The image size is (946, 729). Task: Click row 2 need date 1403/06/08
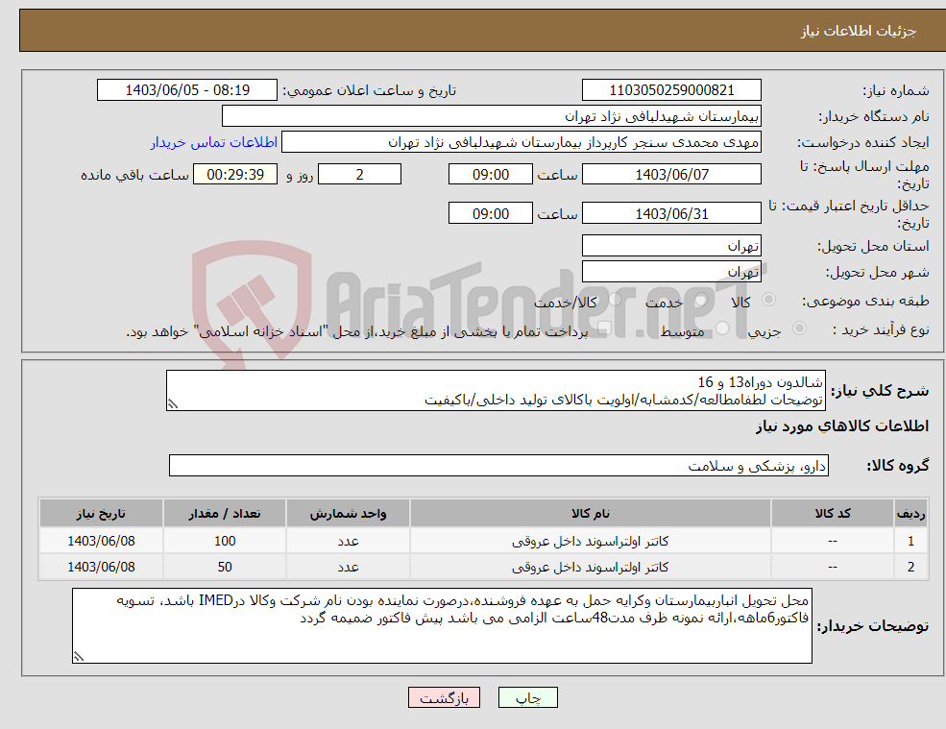coord(101,568)
